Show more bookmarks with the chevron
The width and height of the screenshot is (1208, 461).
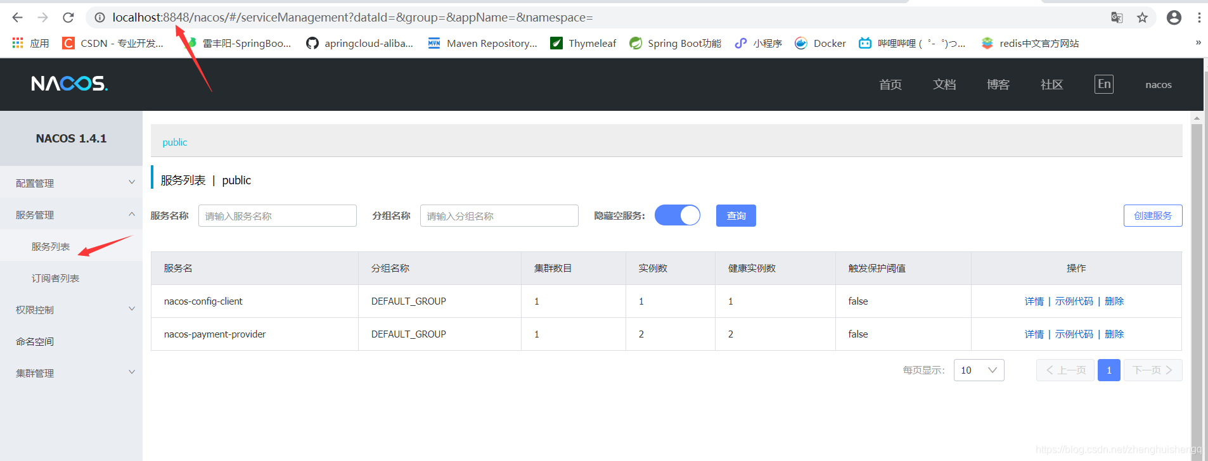pos(1198,43)
